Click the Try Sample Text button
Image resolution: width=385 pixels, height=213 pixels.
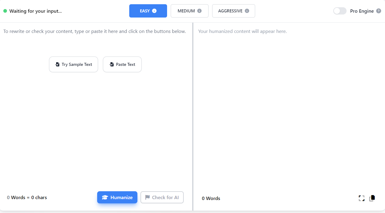click(73, 64)
